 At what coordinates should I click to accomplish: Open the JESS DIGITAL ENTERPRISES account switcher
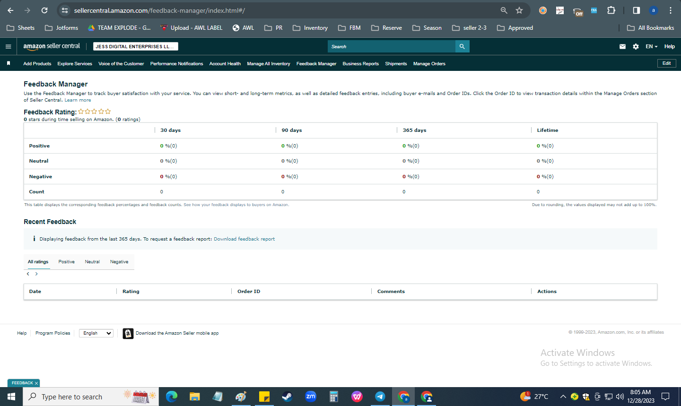point(136,46)
